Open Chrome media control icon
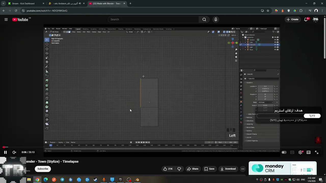Image resolution: width=326 pixels, height=183 pixels. point(310,11)
